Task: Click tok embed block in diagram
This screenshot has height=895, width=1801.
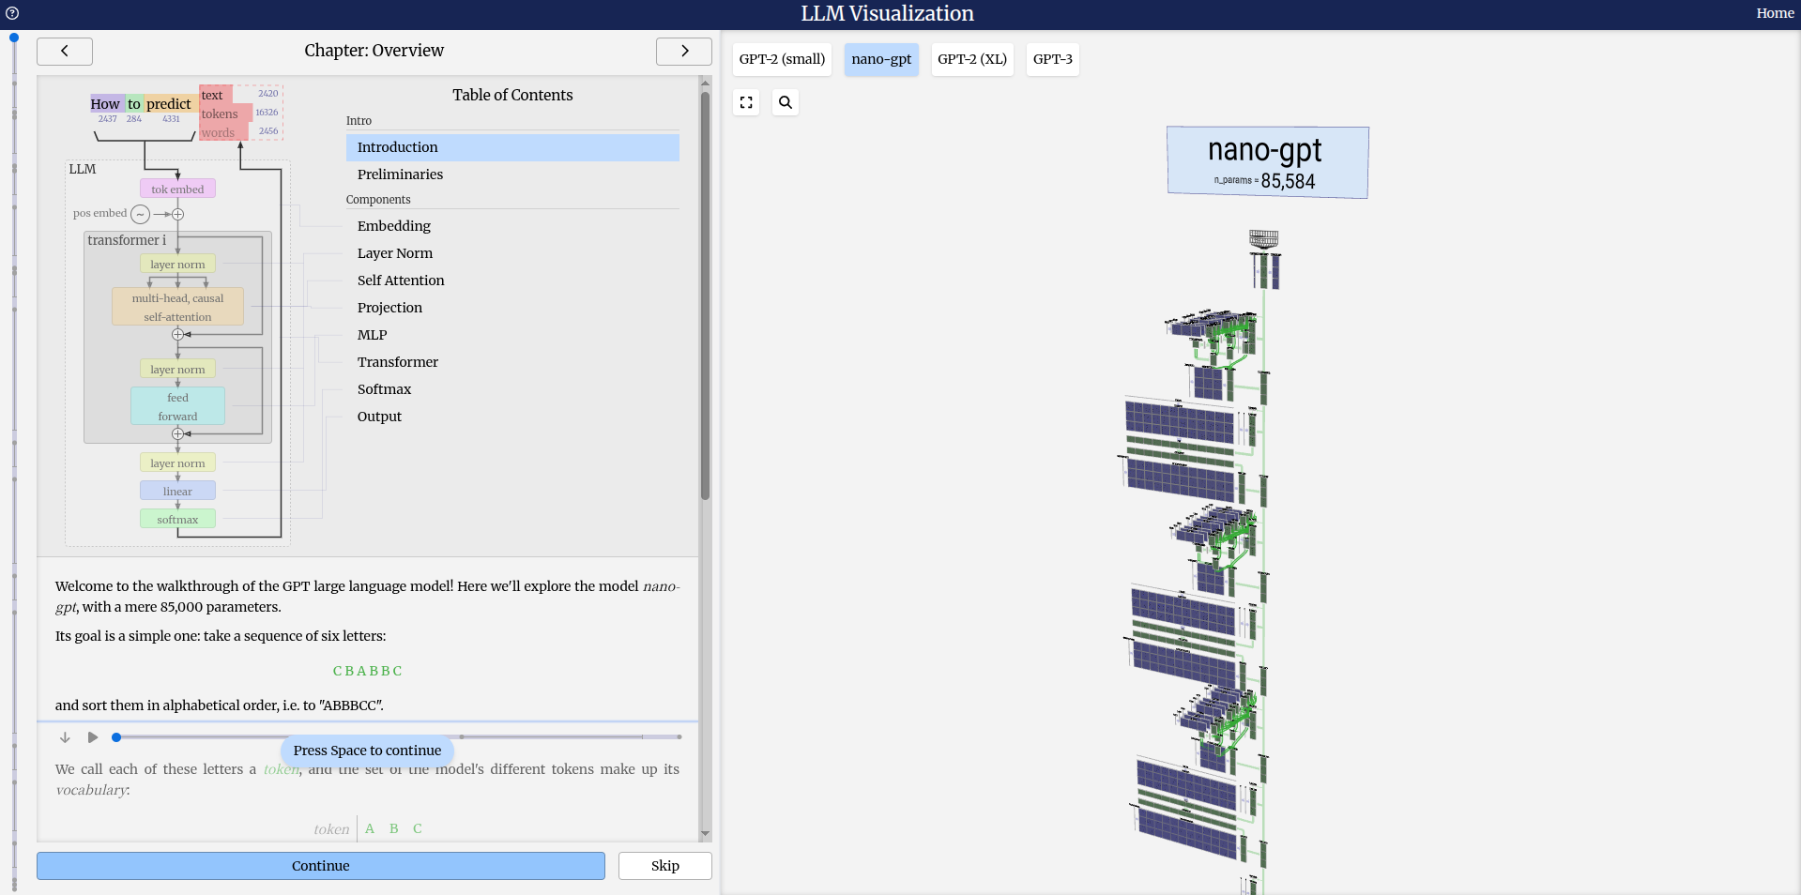Action: coord(177,189)
